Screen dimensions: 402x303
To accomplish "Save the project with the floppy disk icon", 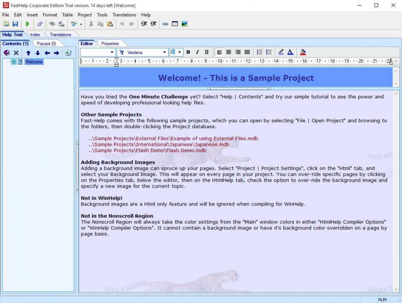I will tap(15, 24).
